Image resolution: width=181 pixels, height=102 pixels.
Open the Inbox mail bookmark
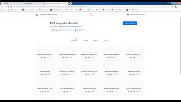point(71,10)
